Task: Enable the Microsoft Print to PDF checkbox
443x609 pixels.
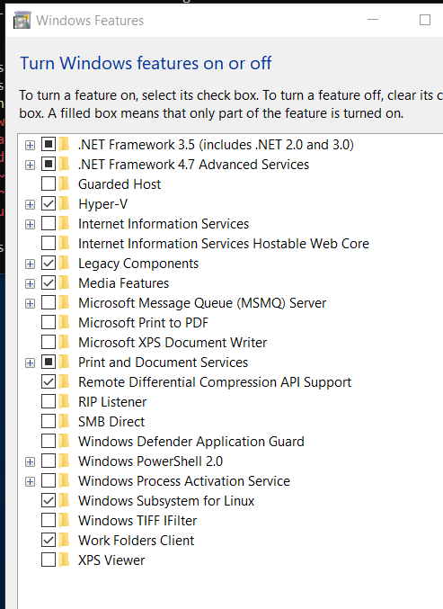Action: click(49, 322)
